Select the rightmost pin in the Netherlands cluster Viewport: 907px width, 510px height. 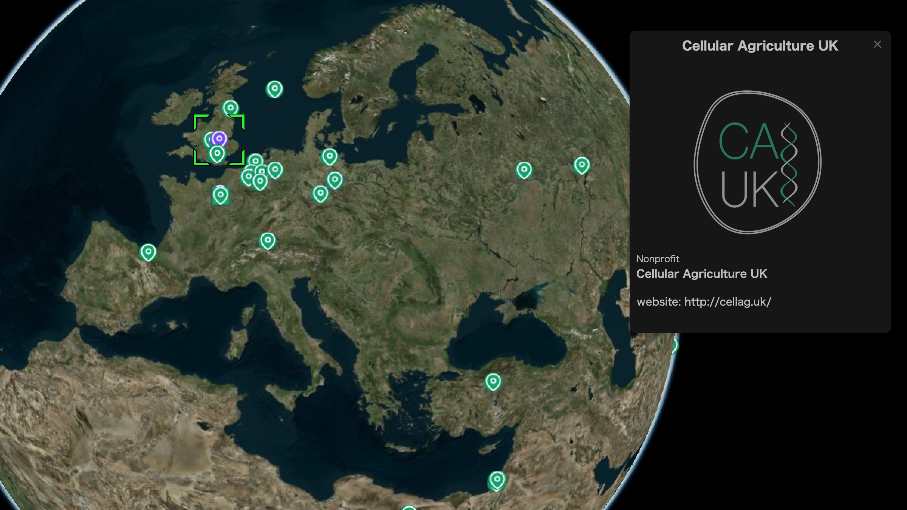(275, 170)
